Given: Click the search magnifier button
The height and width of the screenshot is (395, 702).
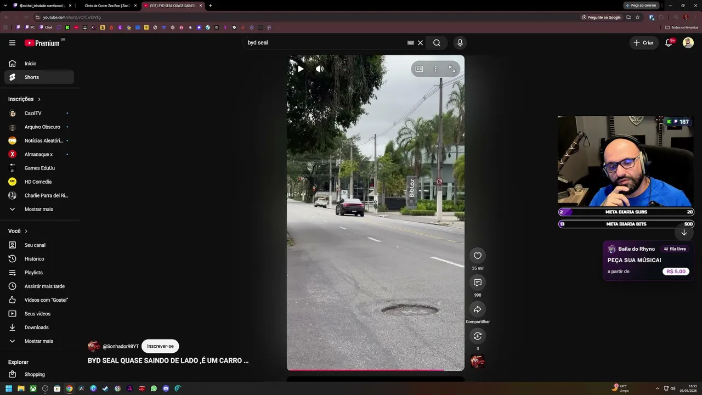Looking at the screenshot, I should click(x=437, y=43).
